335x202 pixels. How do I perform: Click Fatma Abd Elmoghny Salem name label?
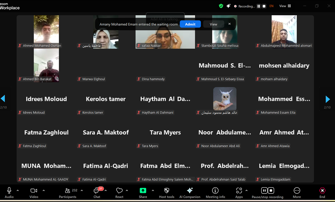(167, 180)
